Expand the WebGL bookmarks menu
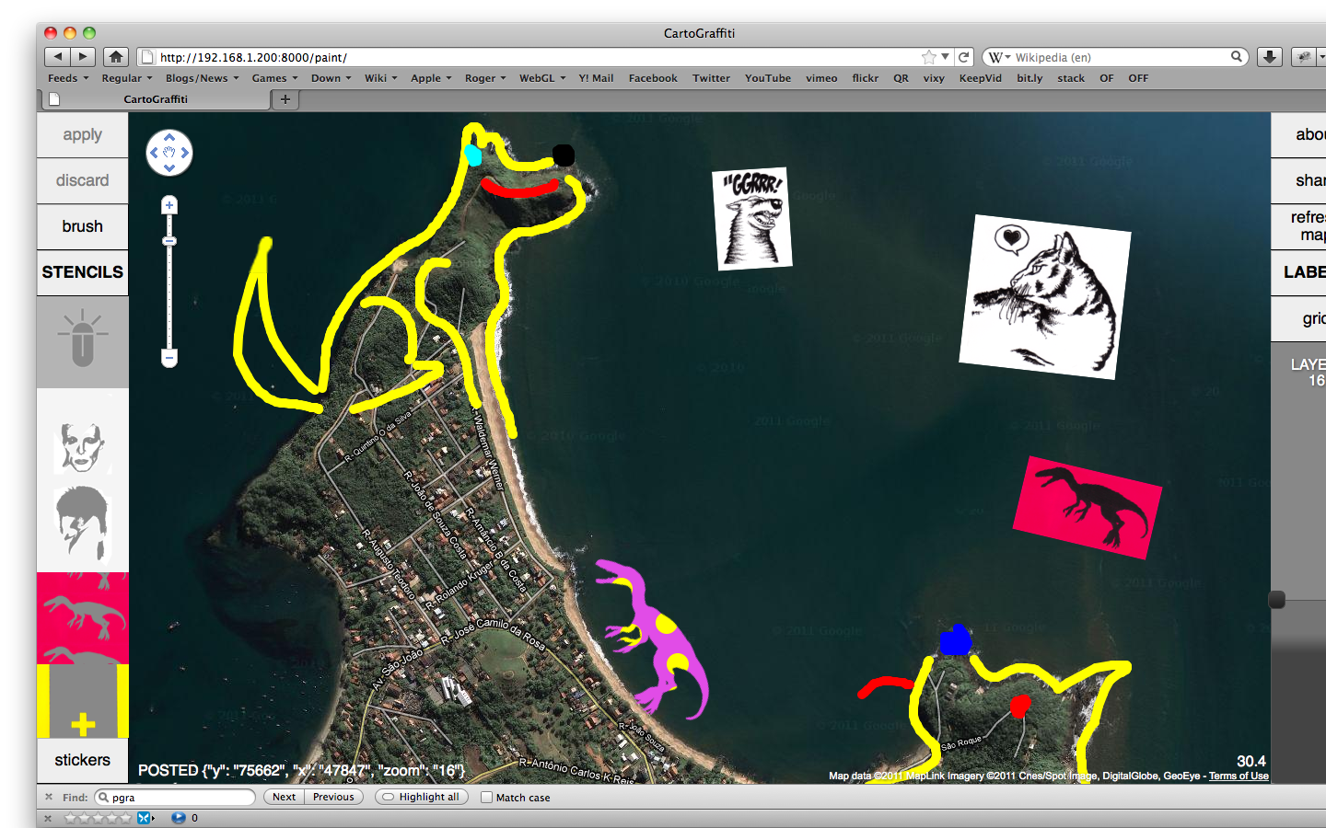 click(541, 78)
